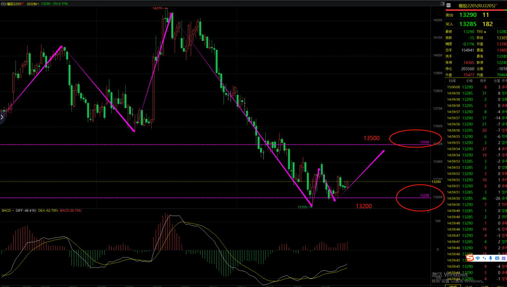507x287 pixels.
Task: Click the 持仓 value 203560
Action: click(x=468, y=69)
